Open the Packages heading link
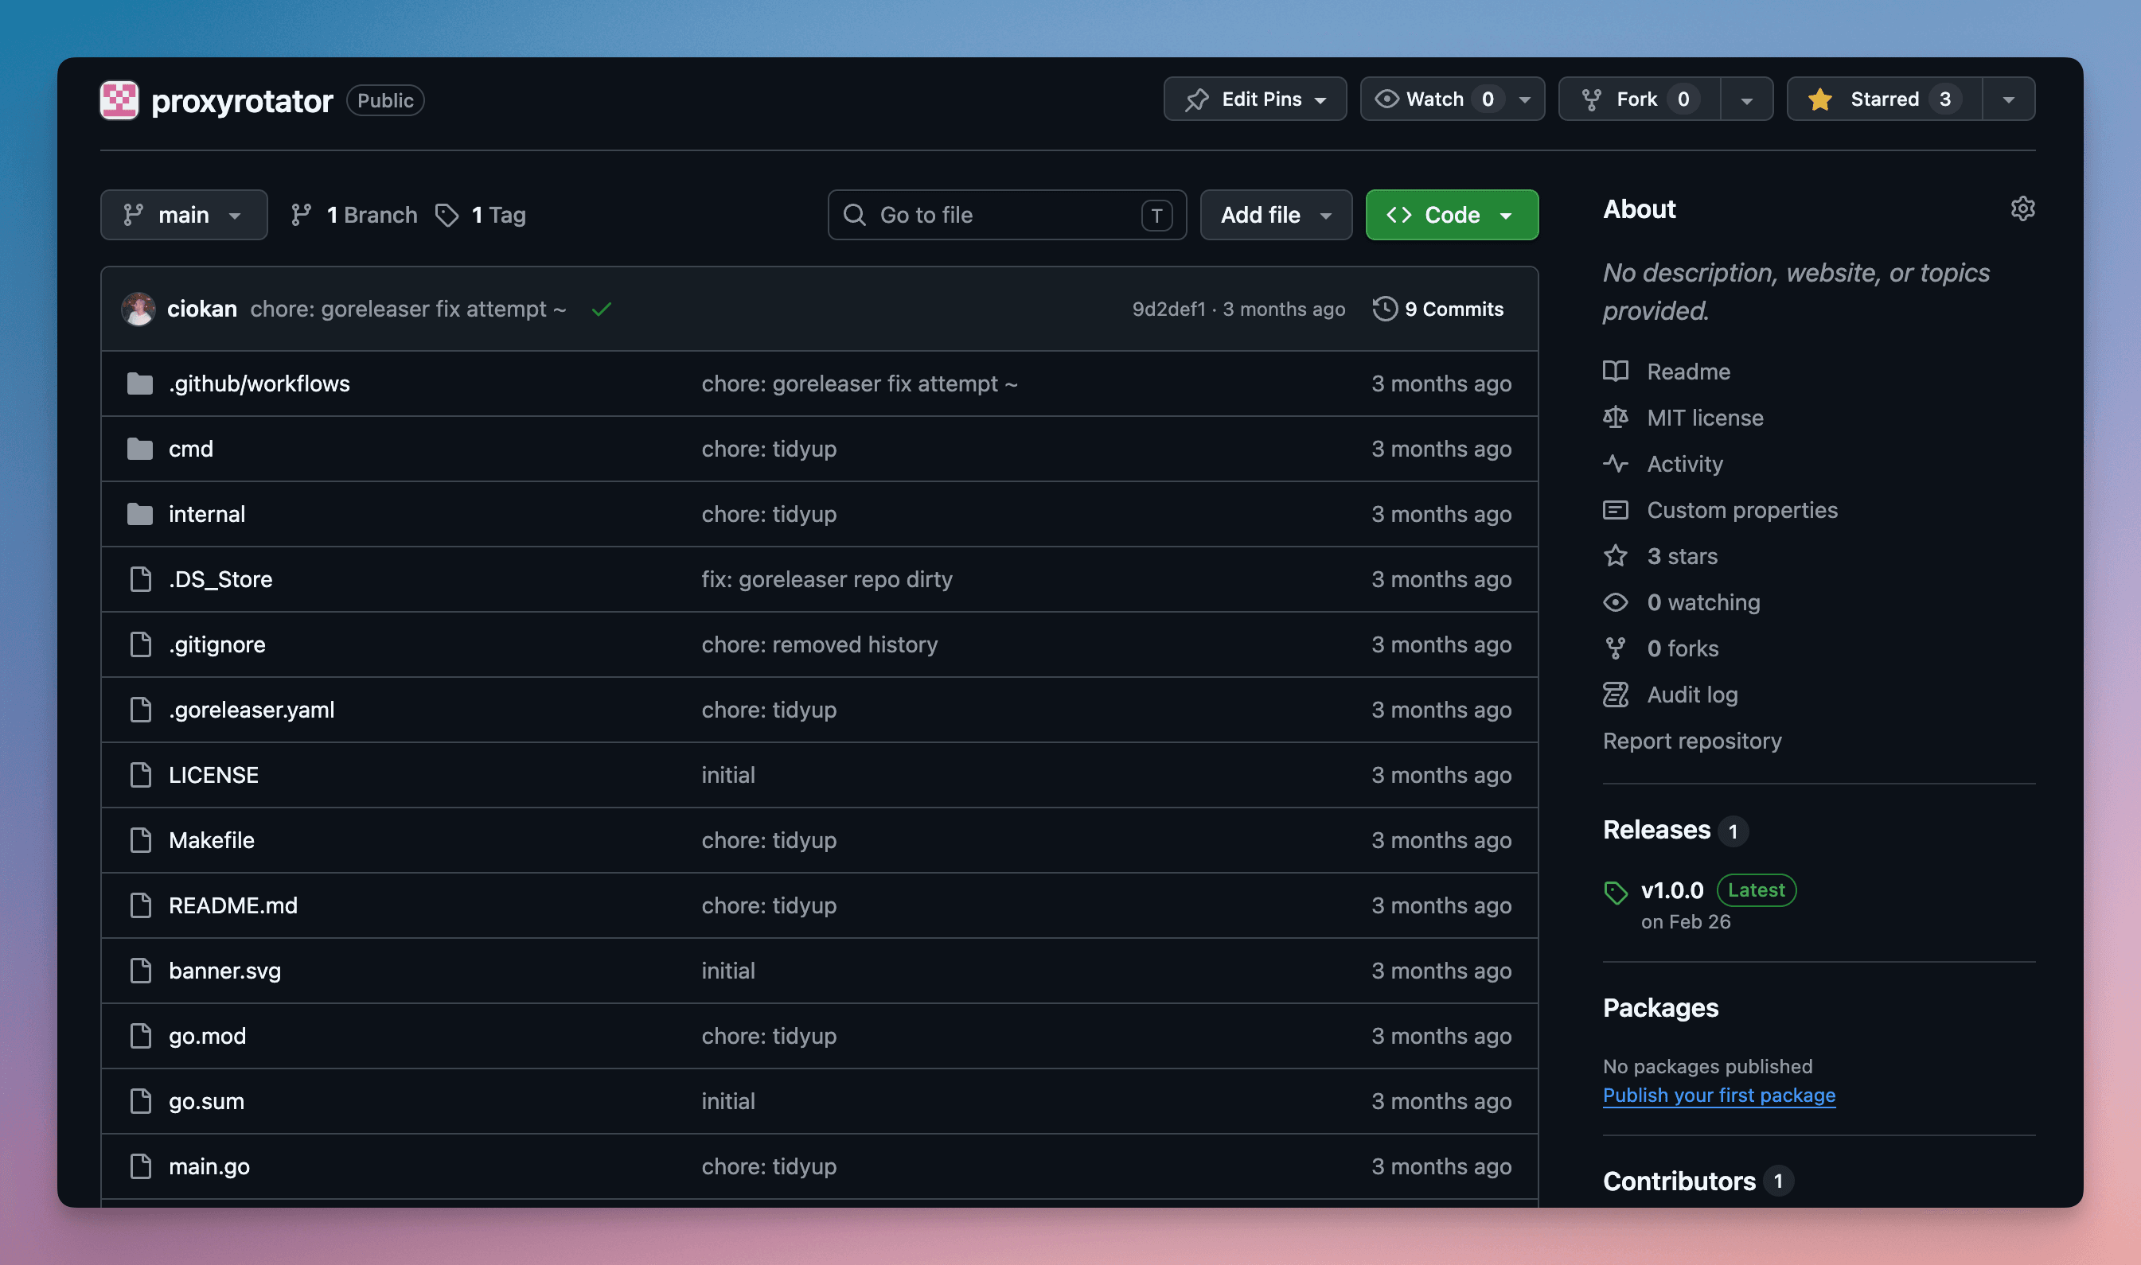The image size is (2141, 1265). point(1660,1009)
